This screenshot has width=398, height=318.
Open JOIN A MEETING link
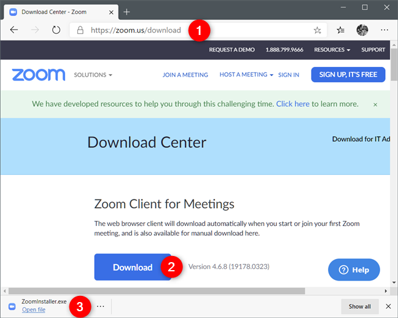pyautogui.click(x=185, y=75)
